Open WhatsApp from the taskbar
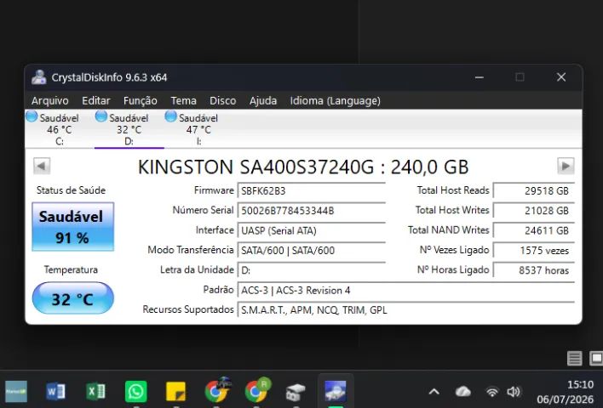This screenshot has width=603, height=408. [x=135, y=392]
